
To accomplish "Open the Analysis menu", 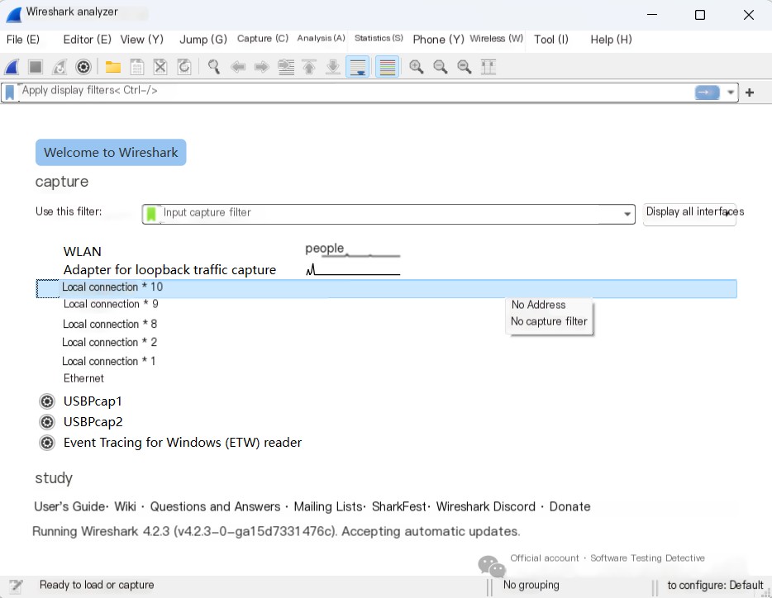I will click(x=321, y=38).
